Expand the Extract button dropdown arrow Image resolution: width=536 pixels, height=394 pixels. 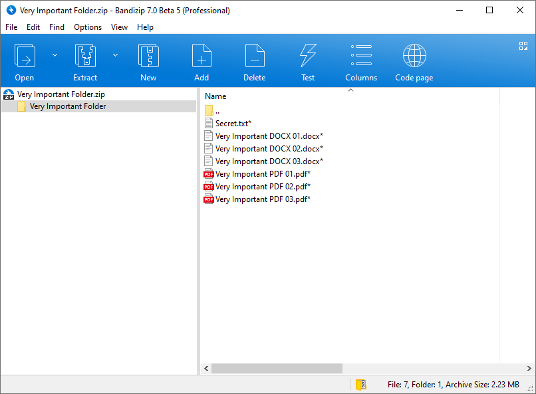coord(115,55)
